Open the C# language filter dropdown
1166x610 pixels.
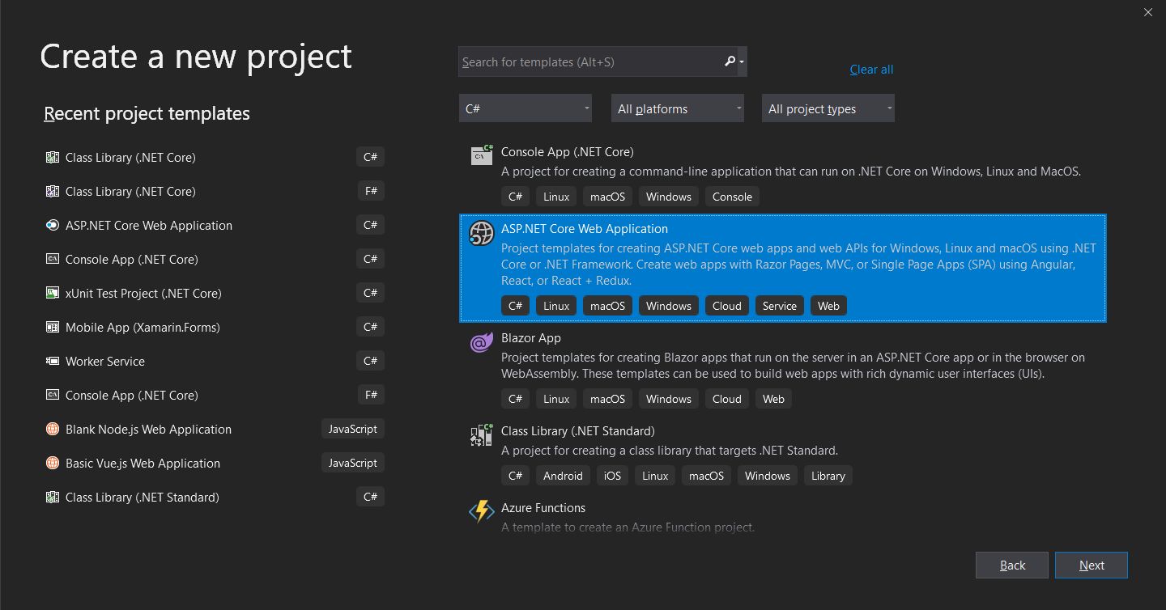point(526,108)
